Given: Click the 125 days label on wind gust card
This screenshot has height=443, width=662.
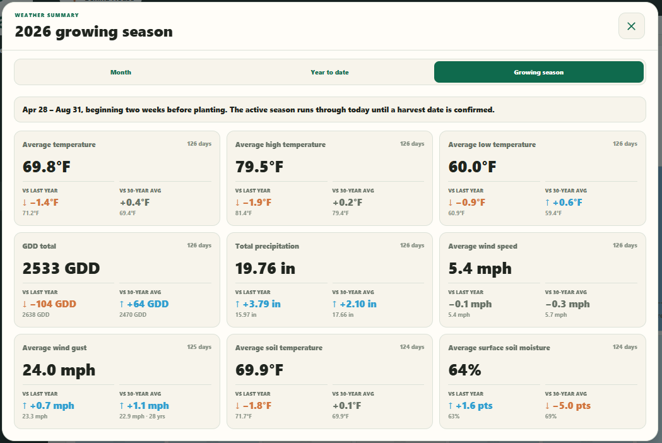Looking at the screenshot, I should pyautogui.click(x=199, y=346).
